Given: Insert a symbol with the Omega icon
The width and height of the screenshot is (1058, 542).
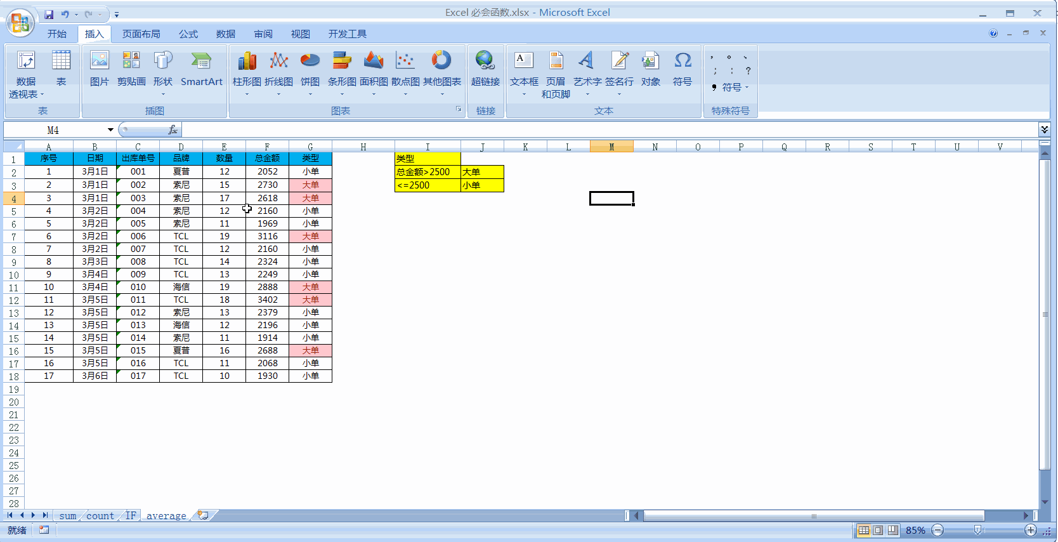Looking at the screenshot, I should [x=682, y=69].
